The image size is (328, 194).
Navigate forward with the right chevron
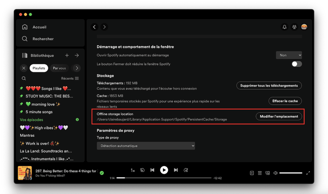tap(104, 27)
